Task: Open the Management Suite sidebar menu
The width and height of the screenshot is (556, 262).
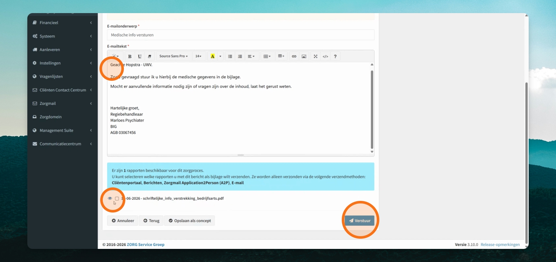Action: click(x=62, y=130)
